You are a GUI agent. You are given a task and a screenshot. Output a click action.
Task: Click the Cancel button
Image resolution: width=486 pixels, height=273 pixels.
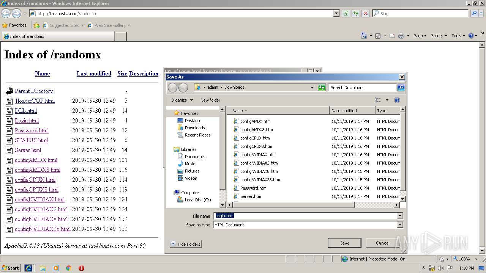[x=382, y=243]
